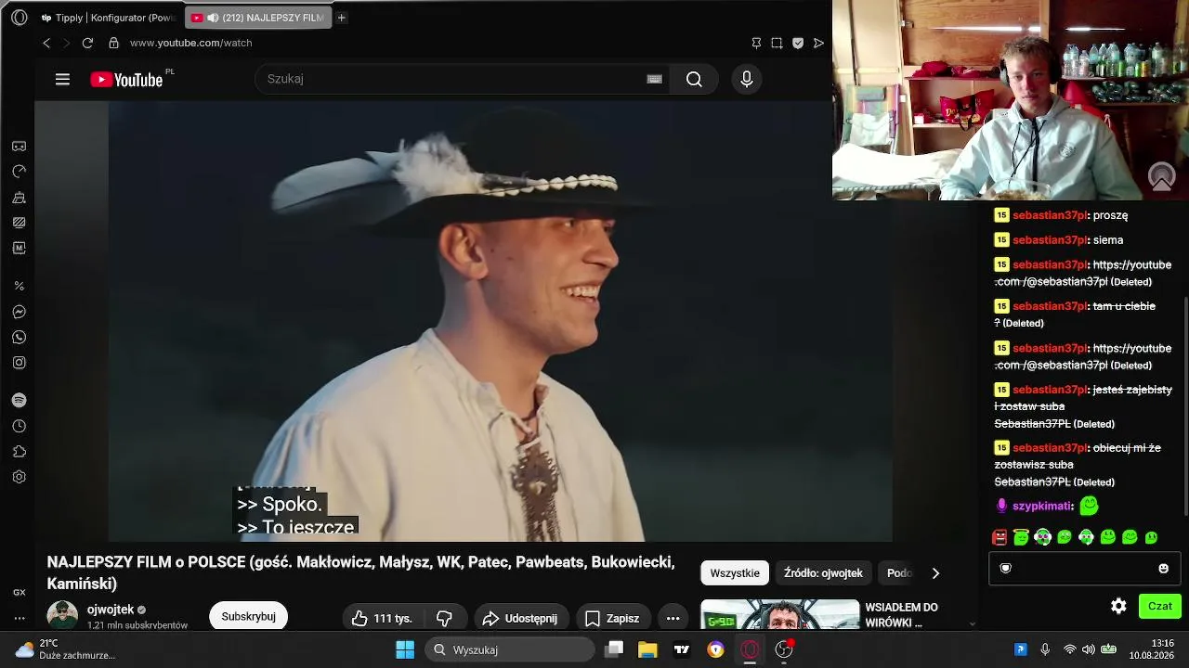The width and height of the screenshot is (1189, 668).
Task: Open the YouTube guide hamburger menu
Action: point(62,79)
